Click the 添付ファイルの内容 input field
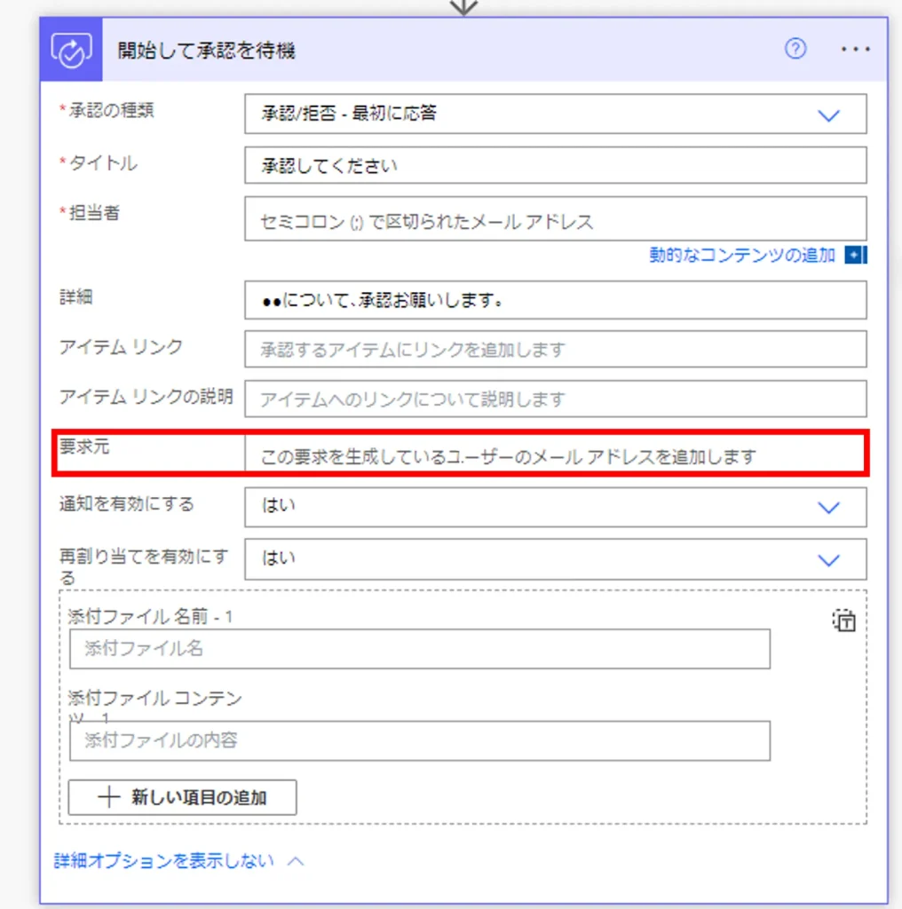The width and height of the screenshot is (902, 909). (419, 740)
